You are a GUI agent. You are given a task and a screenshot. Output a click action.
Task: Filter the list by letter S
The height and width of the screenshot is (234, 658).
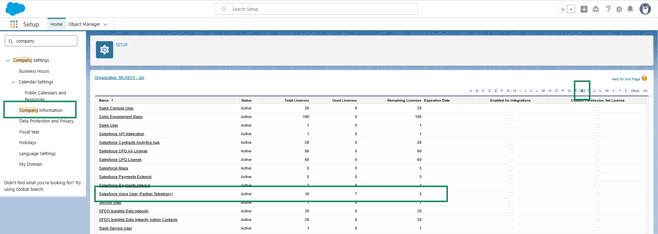[x=582, y=91]
